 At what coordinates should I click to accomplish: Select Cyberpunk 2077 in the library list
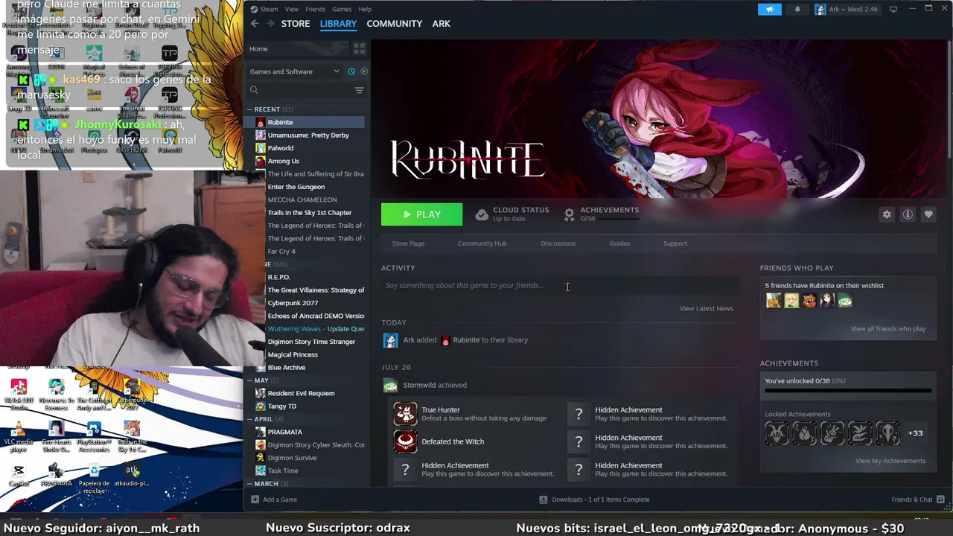click(x=293, y=303)
